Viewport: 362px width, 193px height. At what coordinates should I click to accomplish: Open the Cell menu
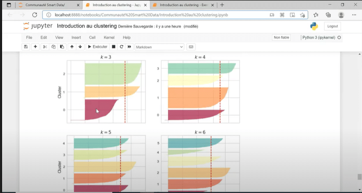pos(92,37)
